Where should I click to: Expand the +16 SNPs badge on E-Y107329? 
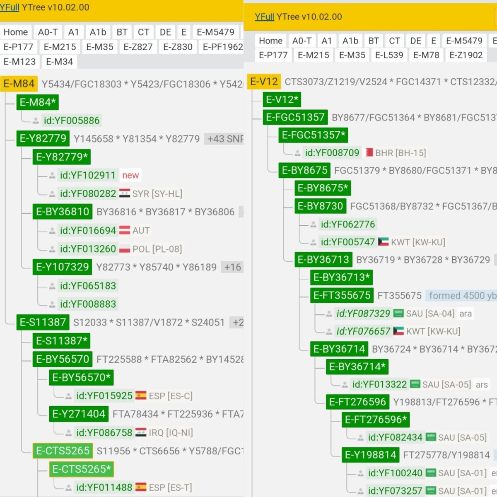(232, 267)
